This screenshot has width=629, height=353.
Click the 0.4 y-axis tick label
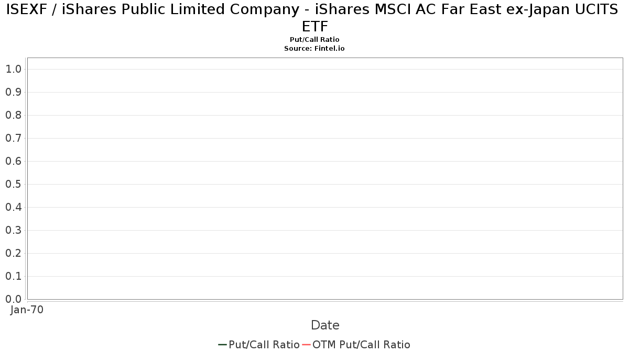coord(13,207)
